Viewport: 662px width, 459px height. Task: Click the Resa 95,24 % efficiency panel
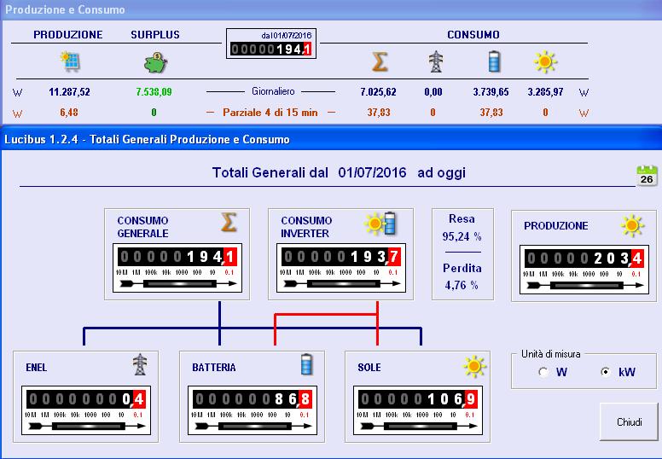[x=462, y=226]
